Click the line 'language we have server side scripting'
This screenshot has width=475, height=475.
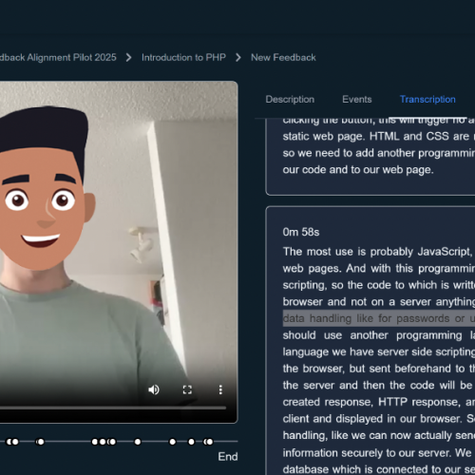tap(379, 352)
